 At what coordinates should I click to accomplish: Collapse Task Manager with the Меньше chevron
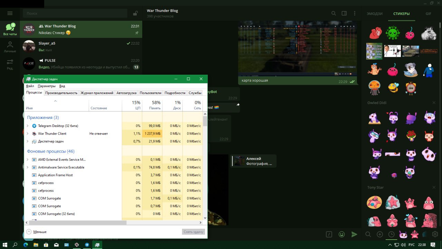pyautogui.click(x=29, y=232)
